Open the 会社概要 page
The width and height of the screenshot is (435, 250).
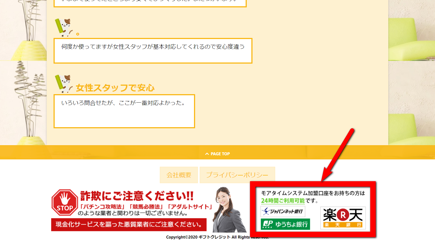179,175
